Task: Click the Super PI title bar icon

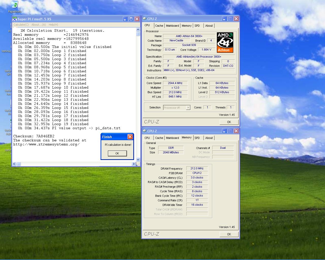Action: pos(15,19)
